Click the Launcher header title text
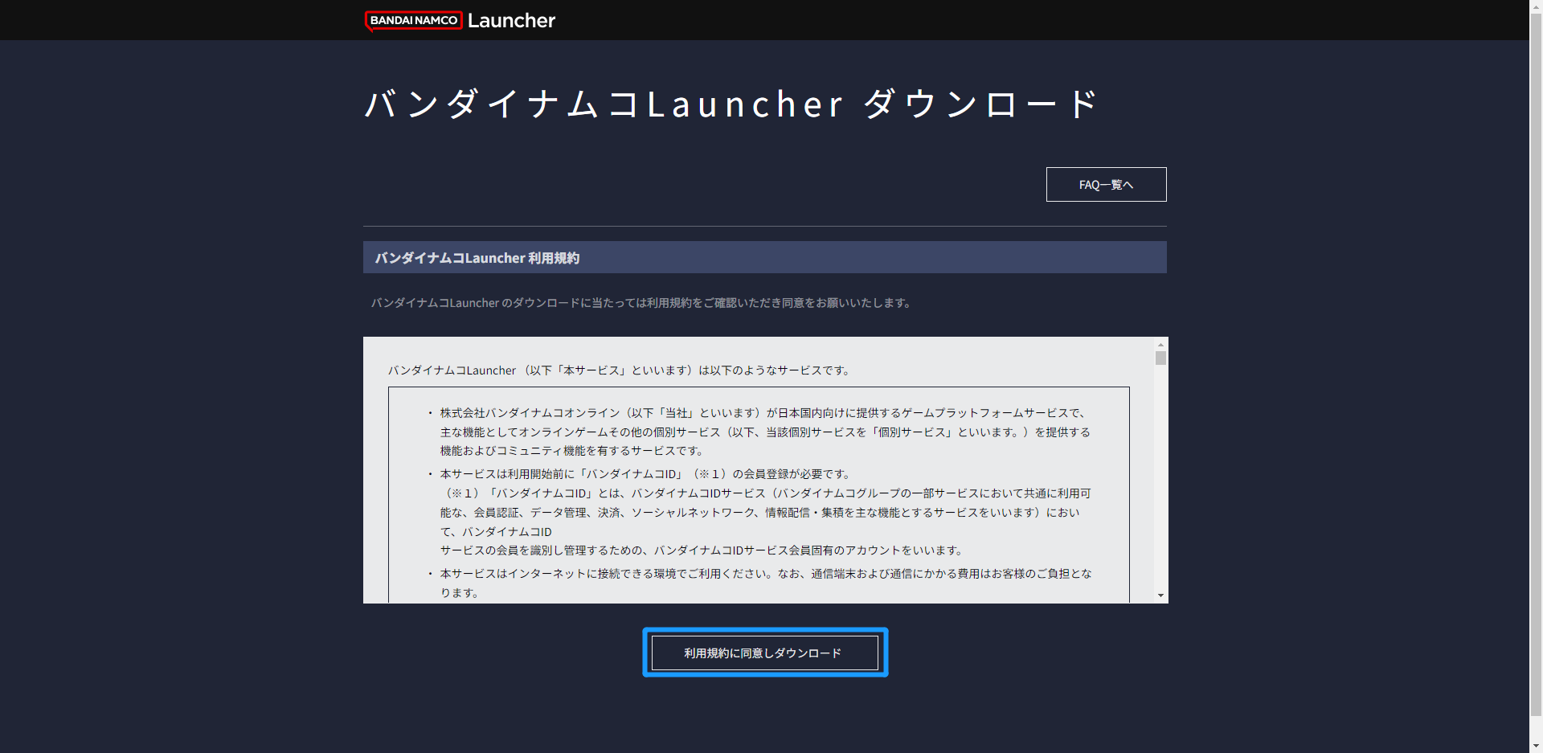Viewport: 1543px width, 753px height. tap(511, 21)
